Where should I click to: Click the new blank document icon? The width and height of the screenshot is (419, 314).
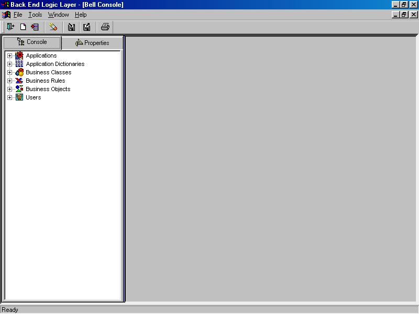(23, 27)
